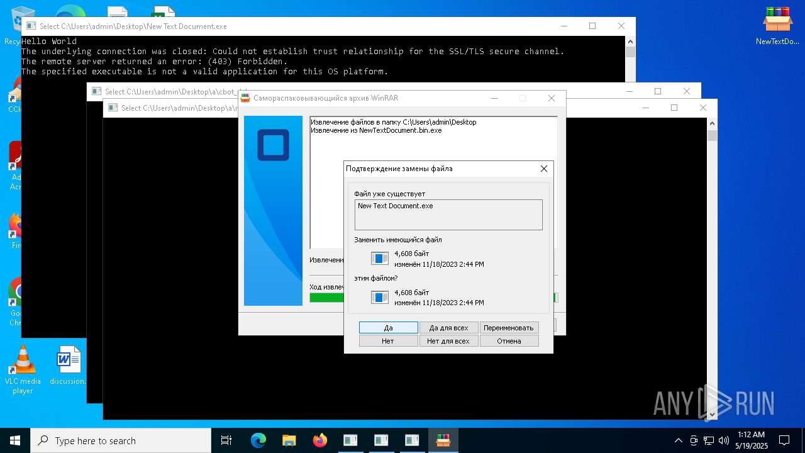Click the New Text Document.exe console scrollbar
805x453 pixels.
631,59
